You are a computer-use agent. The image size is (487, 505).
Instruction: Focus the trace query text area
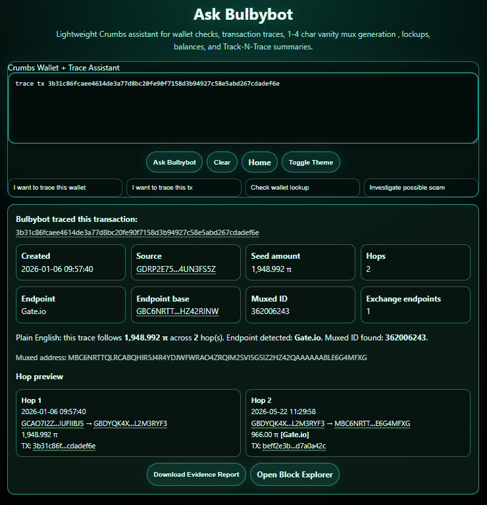(x=243, y=108)
